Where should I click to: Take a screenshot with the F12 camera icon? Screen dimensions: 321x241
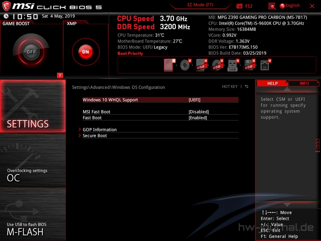(239, 6)
